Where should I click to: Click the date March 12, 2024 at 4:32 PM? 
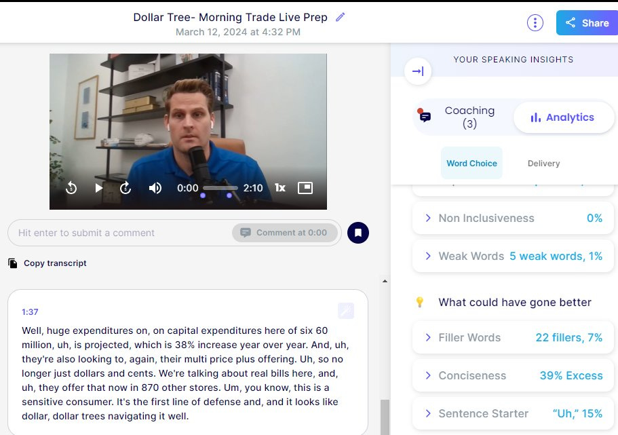pyautogui.click(x=238, y=32)
